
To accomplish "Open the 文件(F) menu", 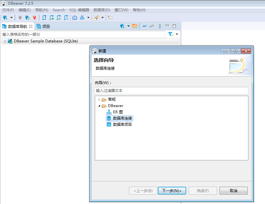I will tap(8, 10).
